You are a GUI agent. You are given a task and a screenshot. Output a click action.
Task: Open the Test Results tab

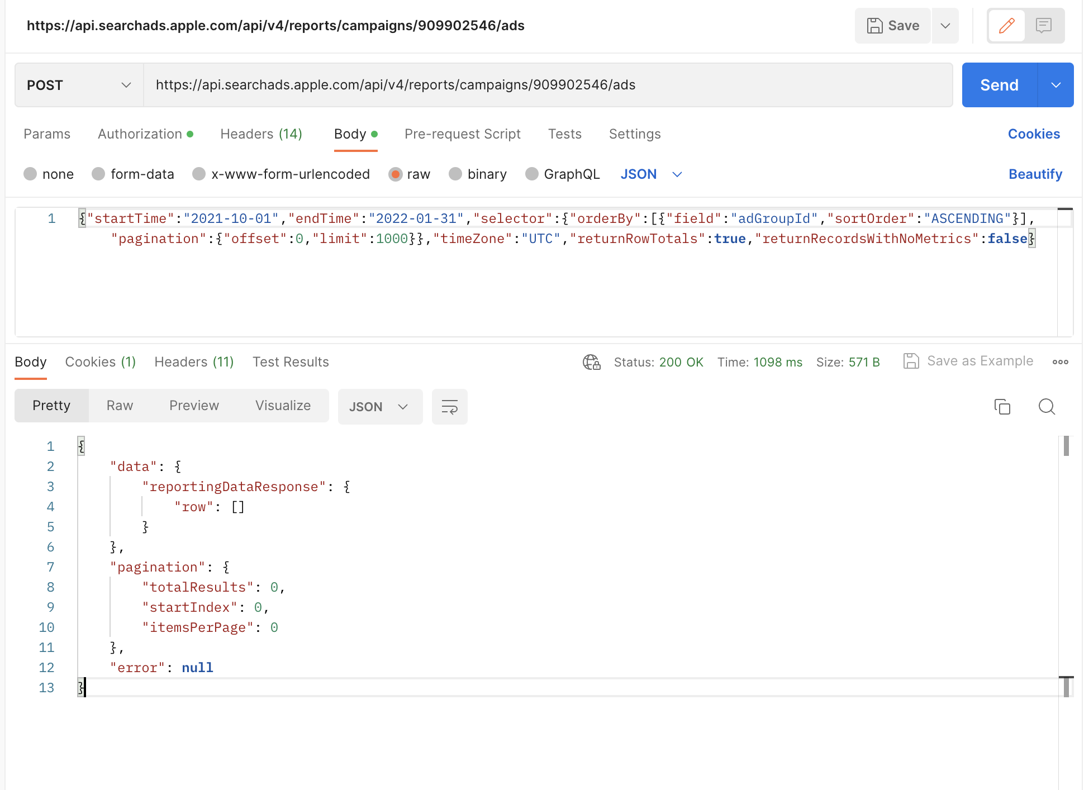pos(291,362)
